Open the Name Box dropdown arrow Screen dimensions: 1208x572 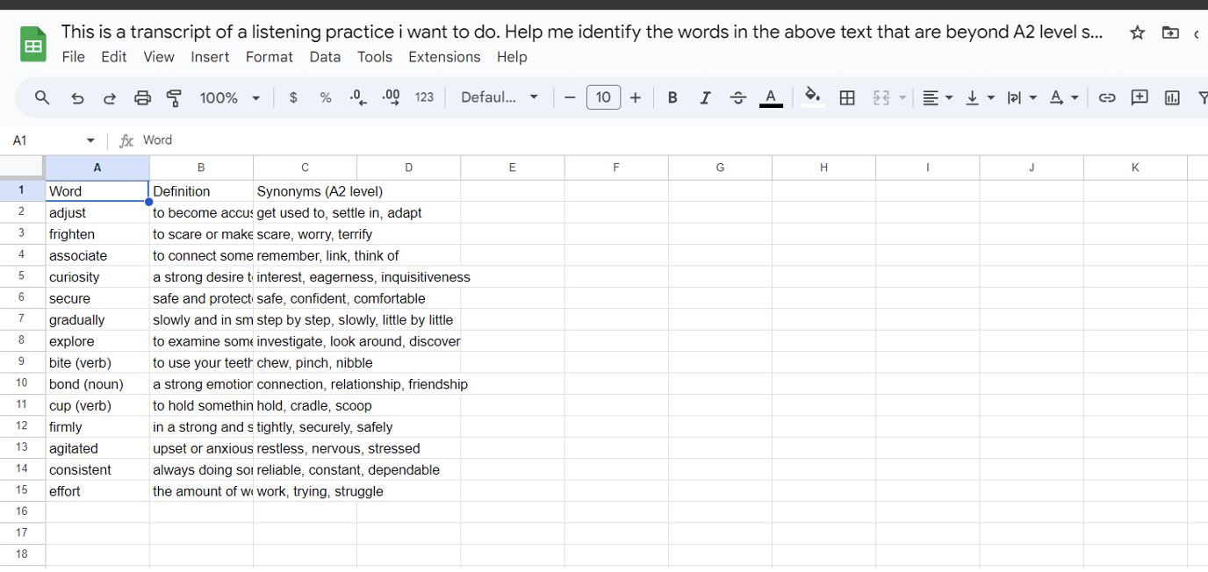pos(90,140)
